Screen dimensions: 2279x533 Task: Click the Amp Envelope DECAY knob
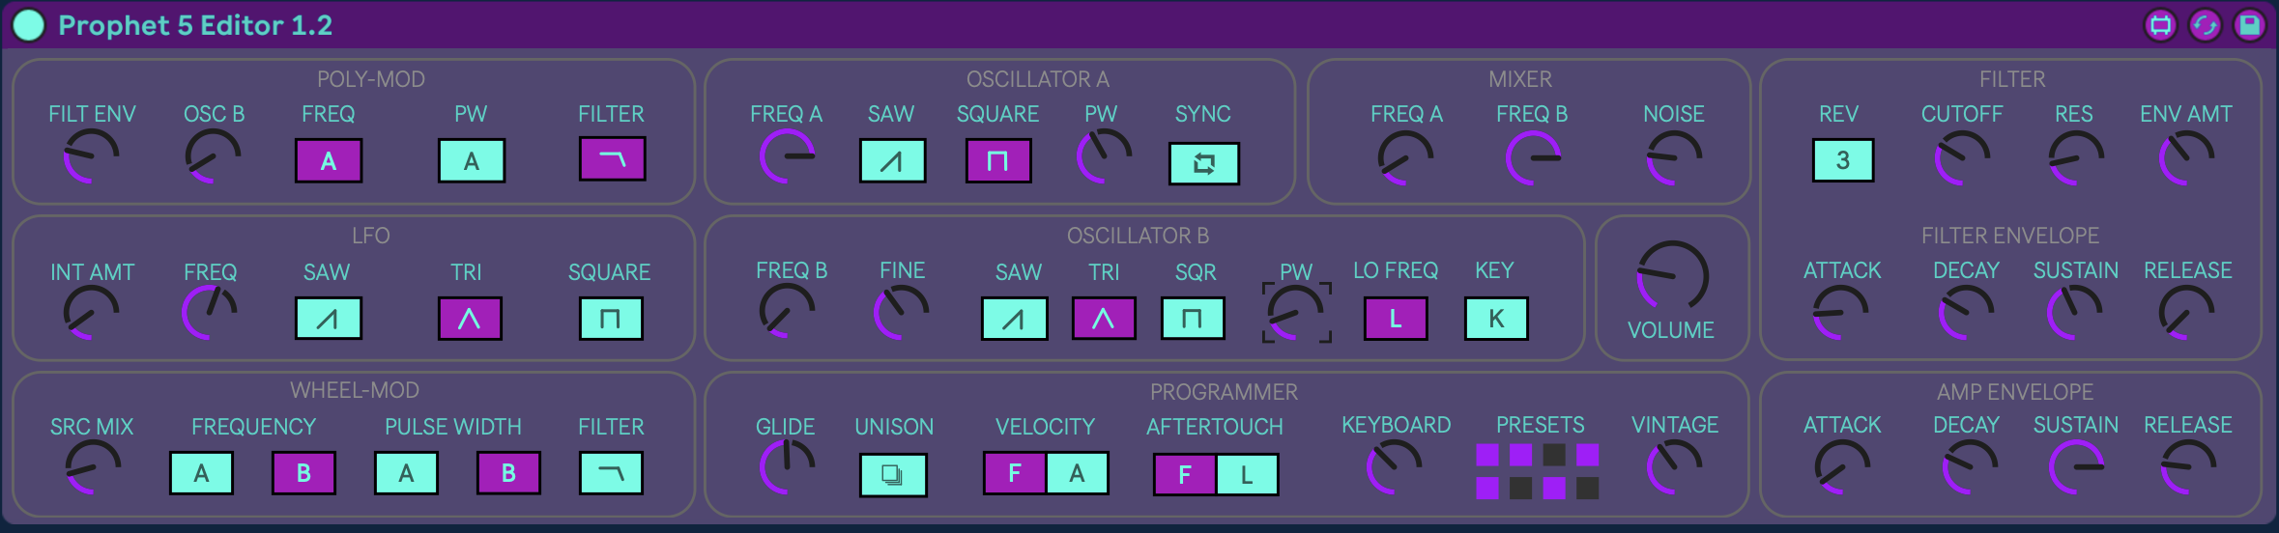(1971, 467)
